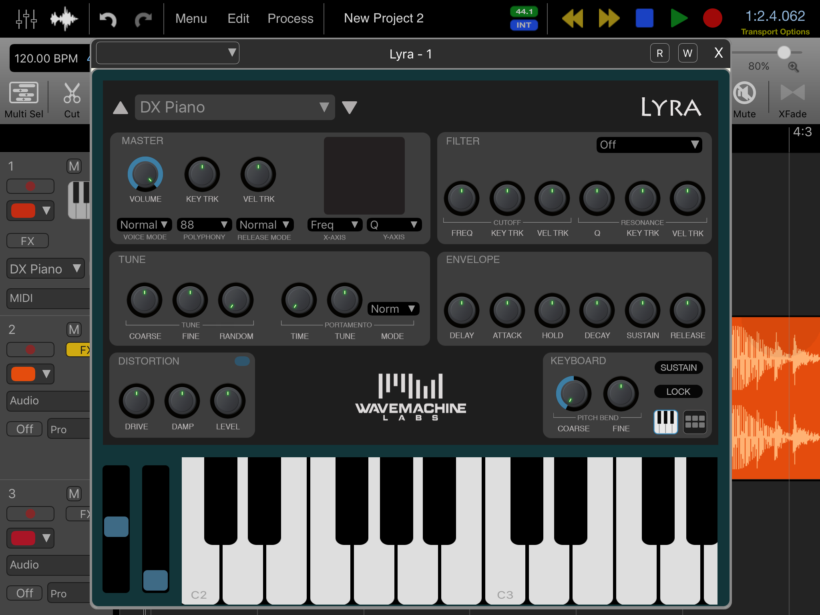The height and width of the screenshot is (615, 820).
Task: Start playback with the green play button
Action: [679, 18]
